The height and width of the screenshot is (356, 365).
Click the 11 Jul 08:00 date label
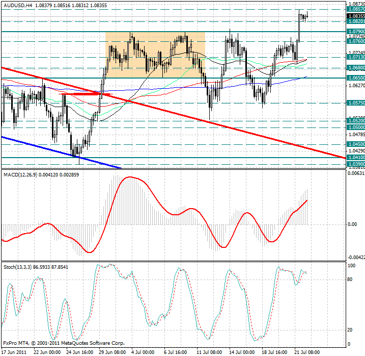[x=210, y=352]
